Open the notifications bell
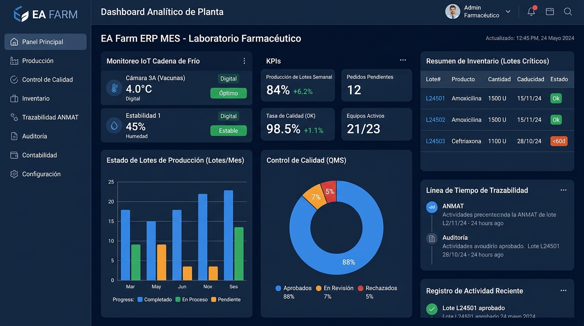 coord(531,11)
